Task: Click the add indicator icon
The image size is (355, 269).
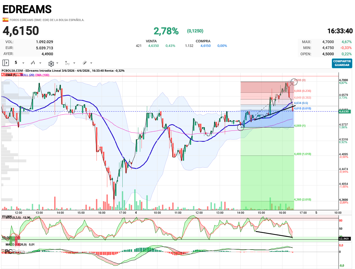Action: (67, 63)
